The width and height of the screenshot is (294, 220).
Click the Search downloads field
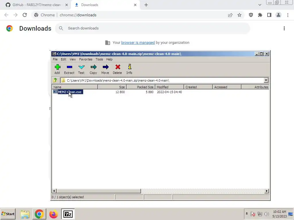[x=153, y=28]
